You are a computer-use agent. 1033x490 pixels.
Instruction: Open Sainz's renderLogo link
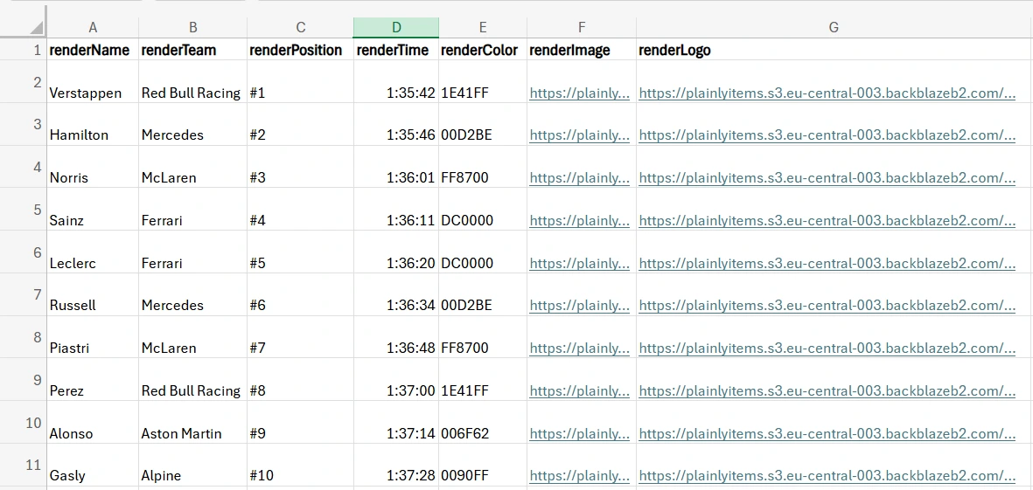pyautogui.click(x=827, y=221)
